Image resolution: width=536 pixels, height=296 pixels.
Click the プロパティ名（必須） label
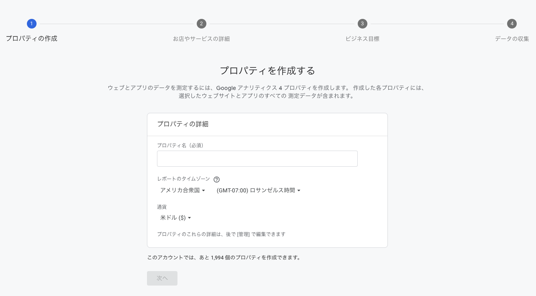point(180,145)
